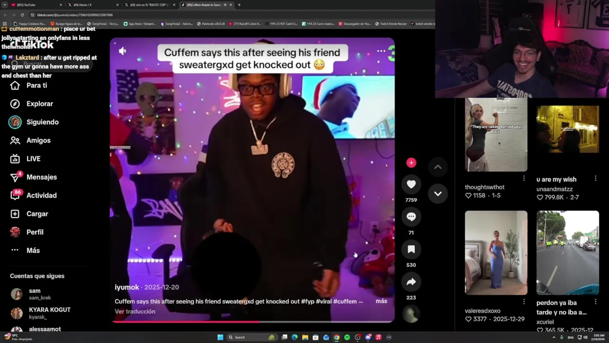
Task: Open Twitch Emote Resizer bookmark
Action: (391, 23)
